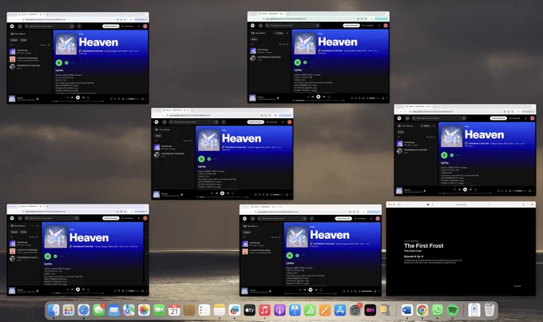Click the green play button in top-left window
This screenshot has height=322, width=543.
coord(59,63)
